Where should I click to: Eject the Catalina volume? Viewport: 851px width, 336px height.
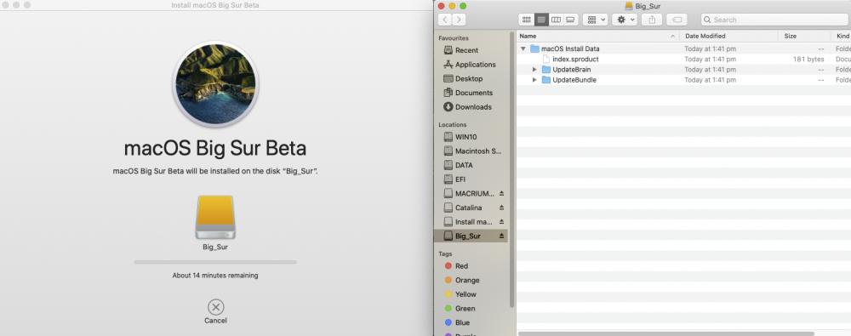501,208
